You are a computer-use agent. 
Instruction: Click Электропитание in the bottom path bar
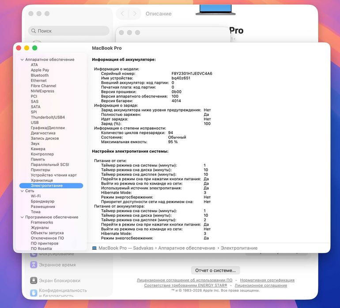tap(239, 248)
